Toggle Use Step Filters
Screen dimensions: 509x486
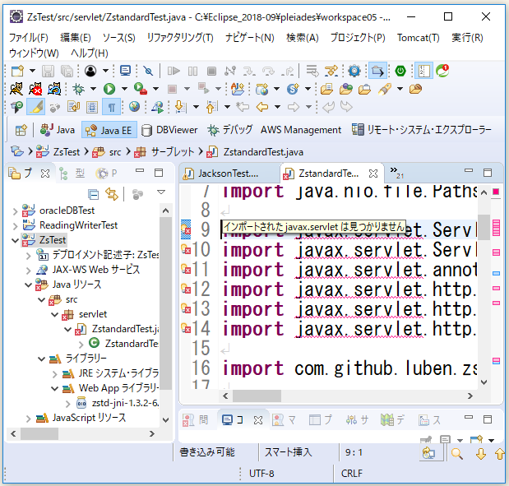331,71
